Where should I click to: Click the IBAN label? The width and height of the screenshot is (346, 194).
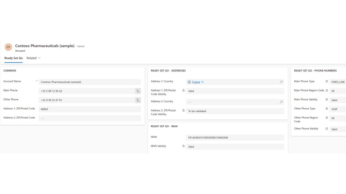click(x=154, y=137)
